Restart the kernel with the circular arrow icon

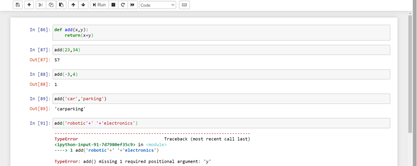point(123,5)
